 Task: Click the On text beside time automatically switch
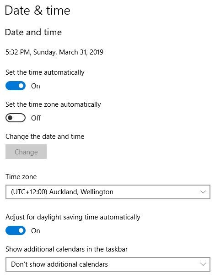(36, 86)
